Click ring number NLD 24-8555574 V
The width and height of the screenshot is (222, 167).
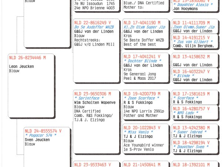(43, 131)
